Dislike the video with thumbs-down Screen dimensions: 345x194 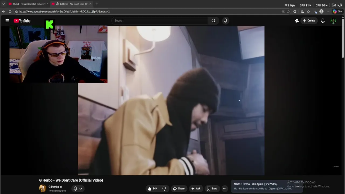coord(164,189)
